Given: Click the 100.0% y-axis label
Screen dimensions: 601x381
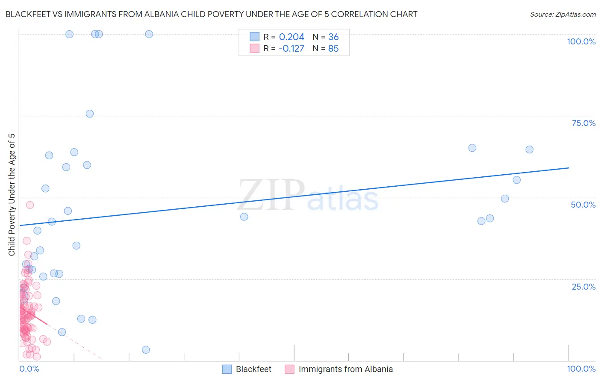Looking at the screenshot, I should [581, 41].
